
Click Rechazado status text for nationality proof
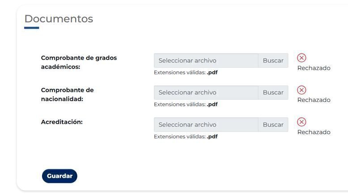(x=314, y=100)
